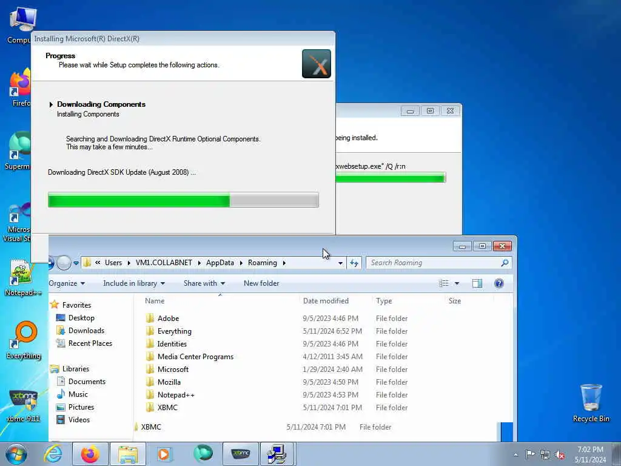
Task: Open the Supermium desktop shortcut
Action: (18, 151)
